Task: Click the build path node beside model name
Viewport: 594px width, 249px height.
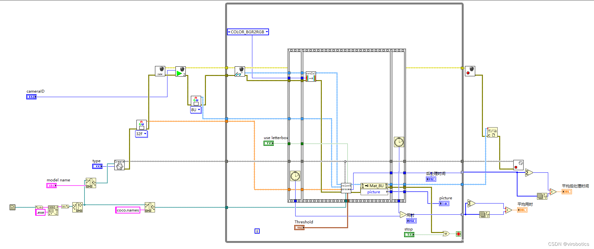Action: pyautogui.click(x=91, y=183)
